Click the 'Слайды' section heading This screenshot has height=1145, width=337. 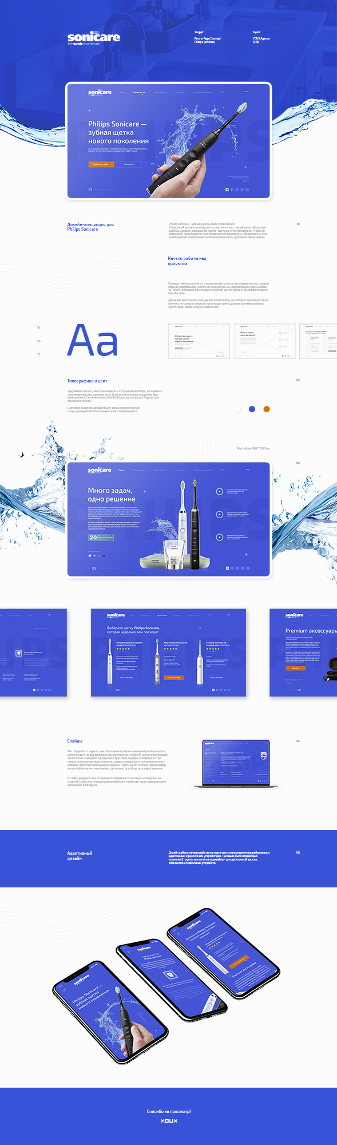75,741
